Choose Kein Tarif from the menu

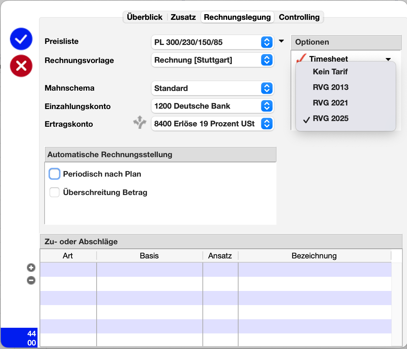(x=346, y=71)
